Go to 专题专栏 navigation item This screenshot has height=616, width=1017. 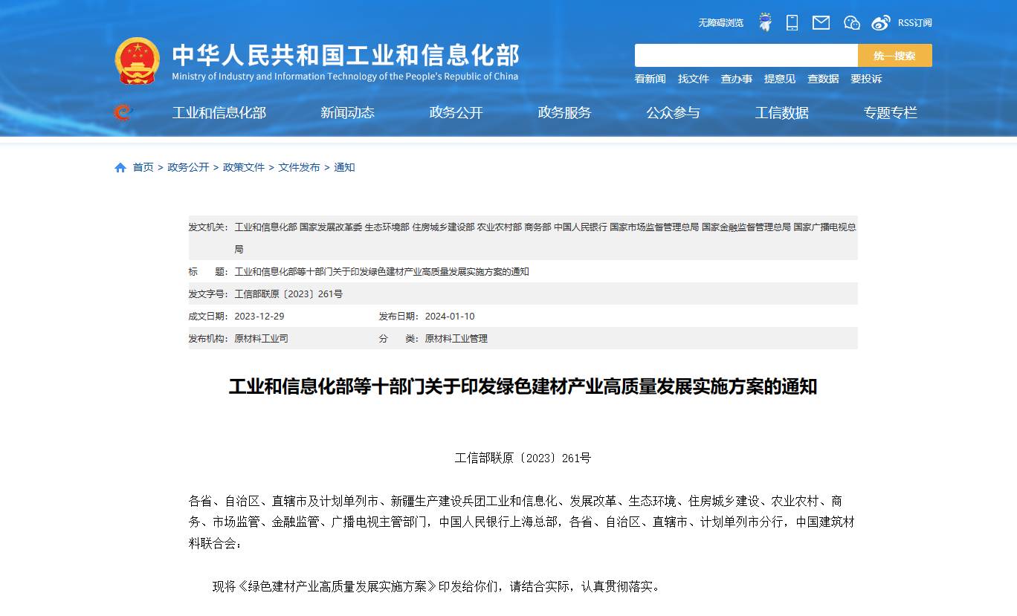click(x=890, y=113)
